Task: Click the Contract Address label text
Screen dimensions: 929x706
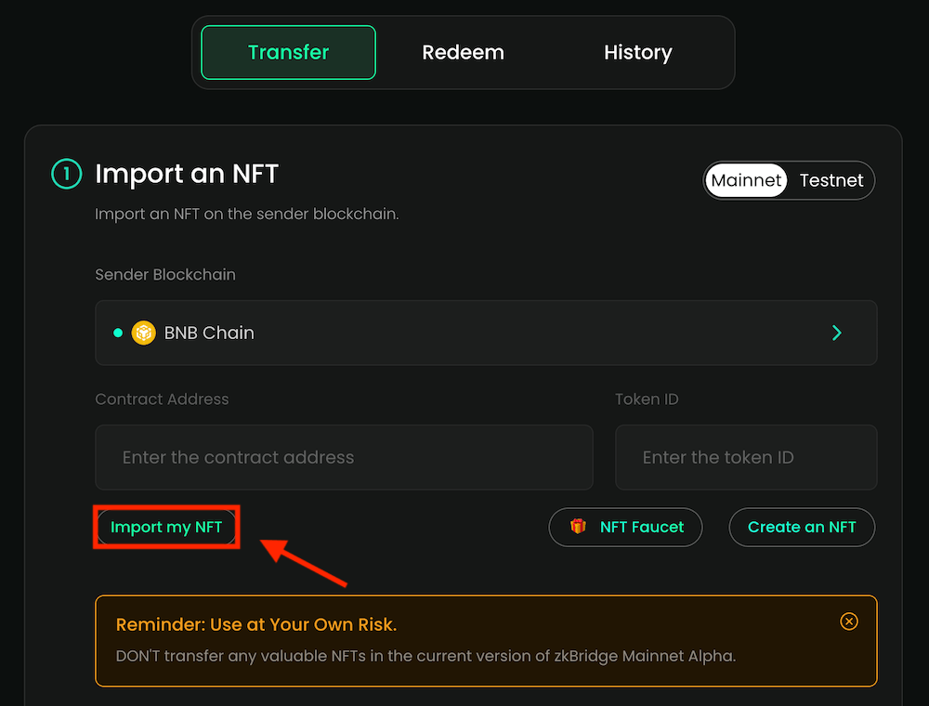Action: click(x=162, y=399)
